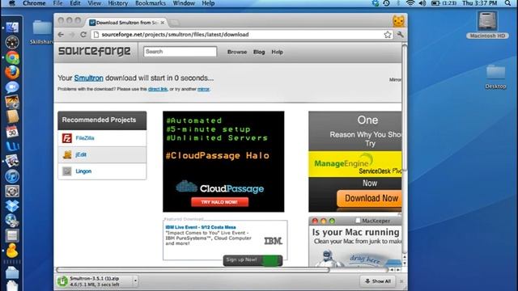518x291 pixels.
Task: Open iCal calendar from the dock
Action: (x=12, y=132)
